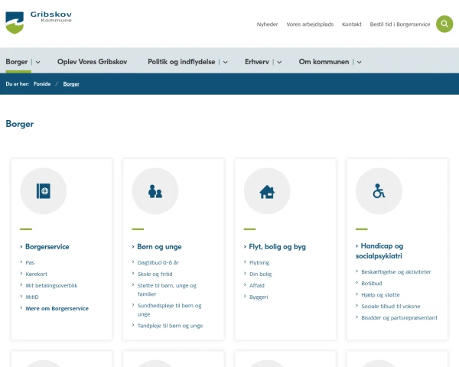459x367 pixels.
Task: Click the Gribskov Kommune logo
Action: click(41, 21)
